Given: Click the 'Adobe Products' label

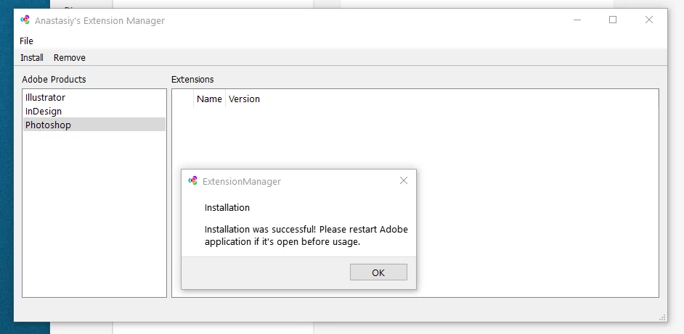Looking at the screenshot, I should (54, 79).
